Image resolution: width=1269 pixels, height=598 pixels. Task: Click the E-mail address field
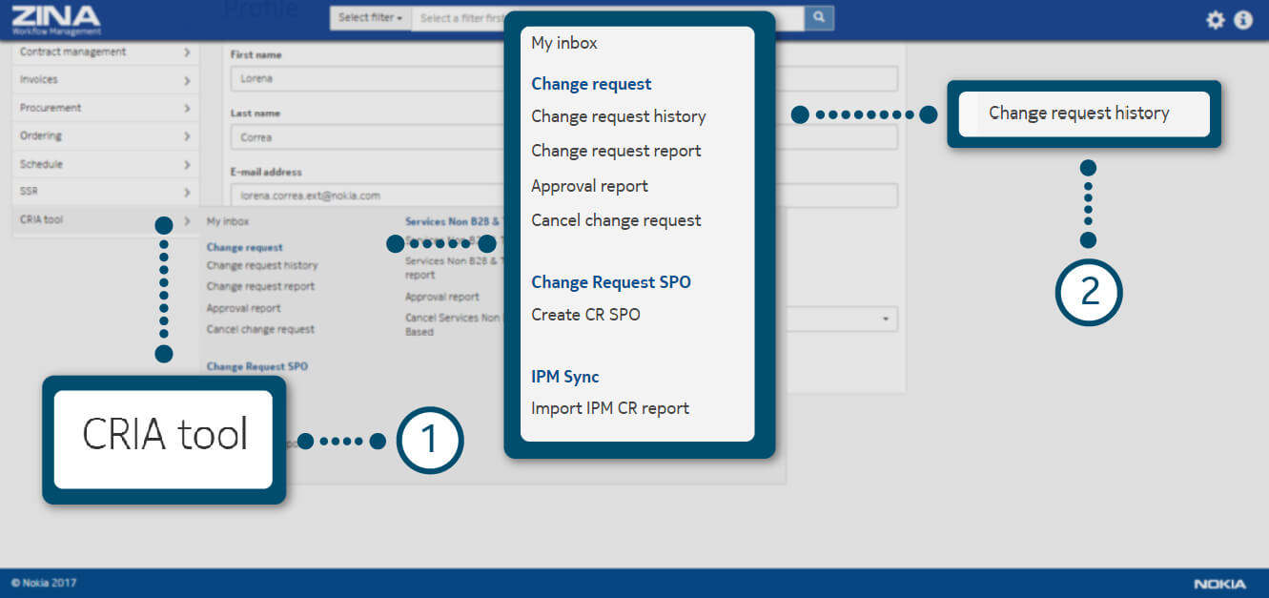click(362, 196)
